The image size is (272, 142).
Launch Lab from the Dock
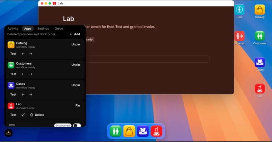pyautogui.click(x=157, y=131)
